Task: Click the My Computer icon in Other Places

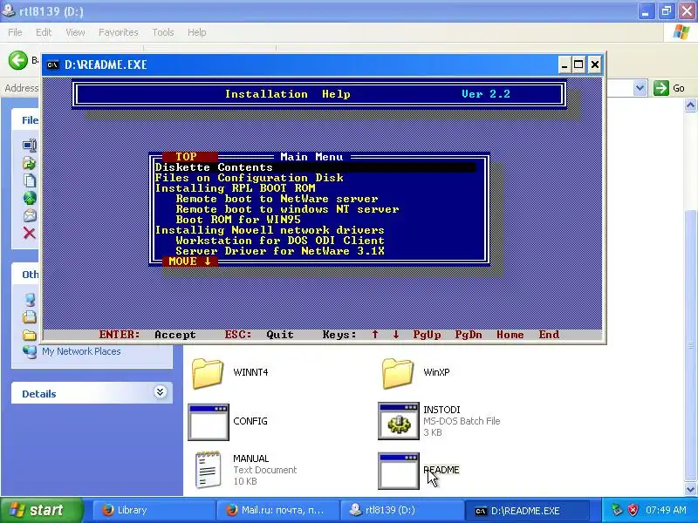Action: [x=30, y=300]
